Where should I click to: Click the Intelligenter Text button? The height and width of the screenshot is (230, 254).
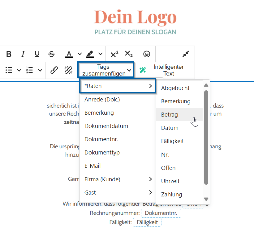click(x=165, y=70)
